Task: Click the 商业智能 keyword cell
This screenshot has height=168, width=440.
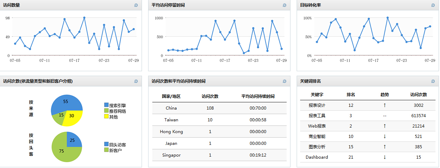Action: 317,137
